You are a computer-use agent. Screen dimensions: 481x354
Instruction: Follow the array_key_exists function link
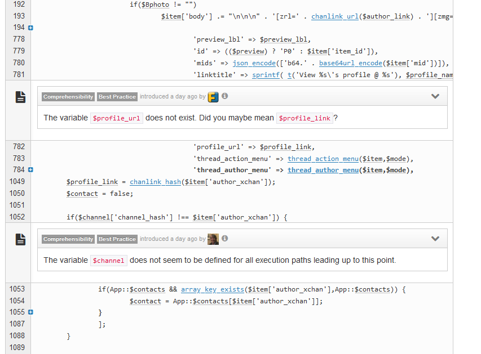coord(213,290)
